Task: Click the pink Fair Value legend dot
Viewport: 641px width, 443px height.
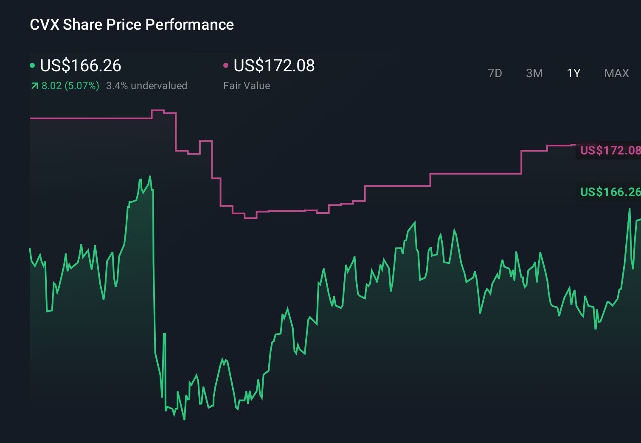Action: pos(226,65)
